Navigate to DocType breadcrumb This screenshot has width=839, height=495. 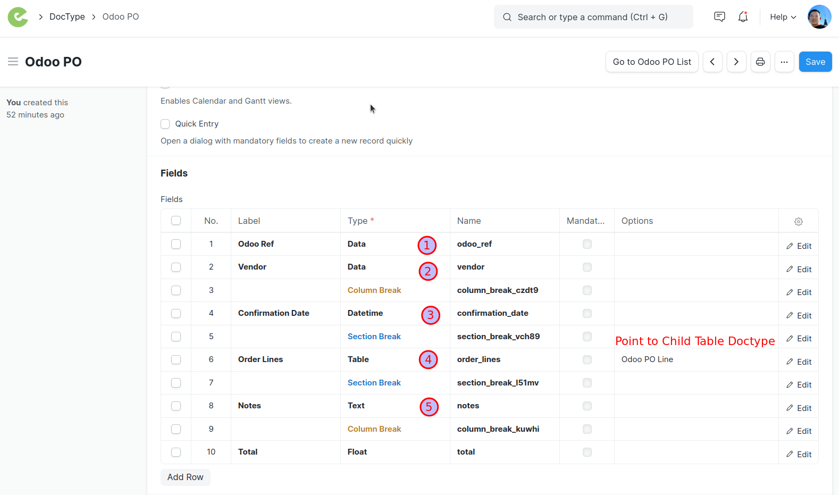(67, 17)
